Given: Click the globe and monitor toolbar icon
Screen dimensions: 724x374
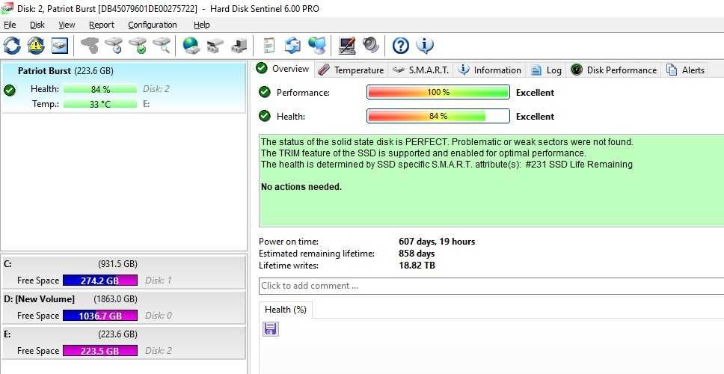Looking at the screenshot, I should tap(317, 45).
